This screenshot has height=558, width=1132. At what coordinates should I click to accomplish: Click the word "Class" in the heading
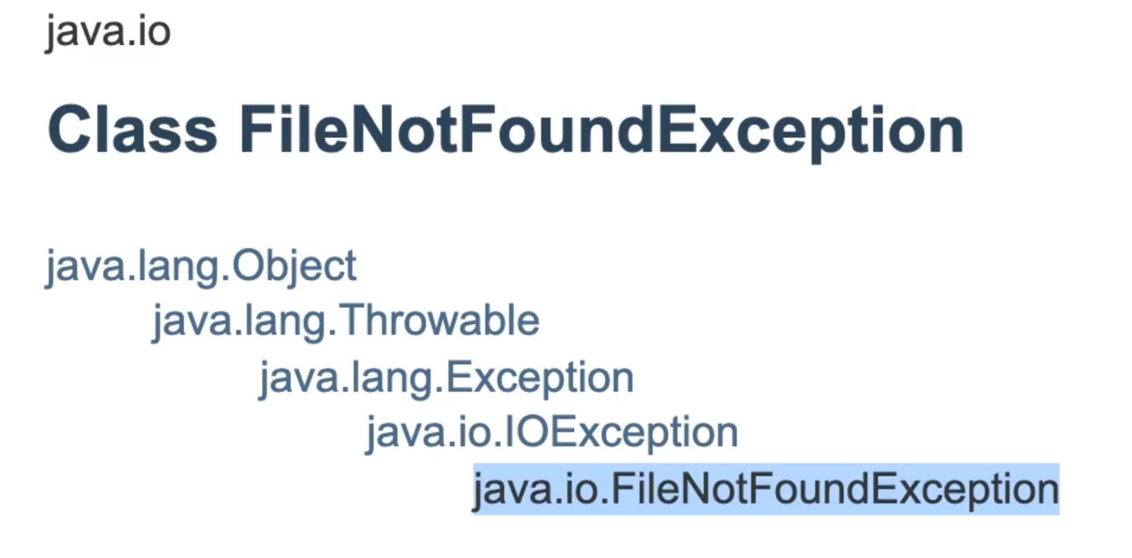click(132, 130)
